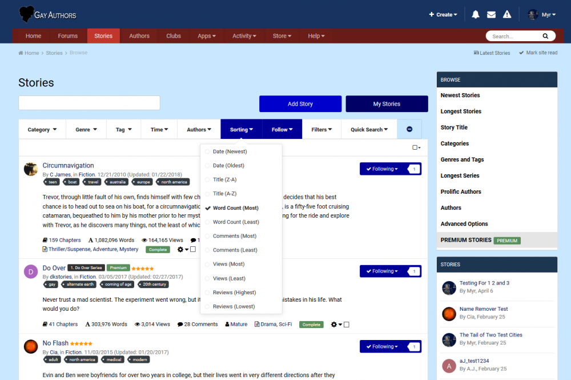571x380 pixels.
Task: Choose Views (Most) in sorting menu
Action: click(x=228, y=264)
